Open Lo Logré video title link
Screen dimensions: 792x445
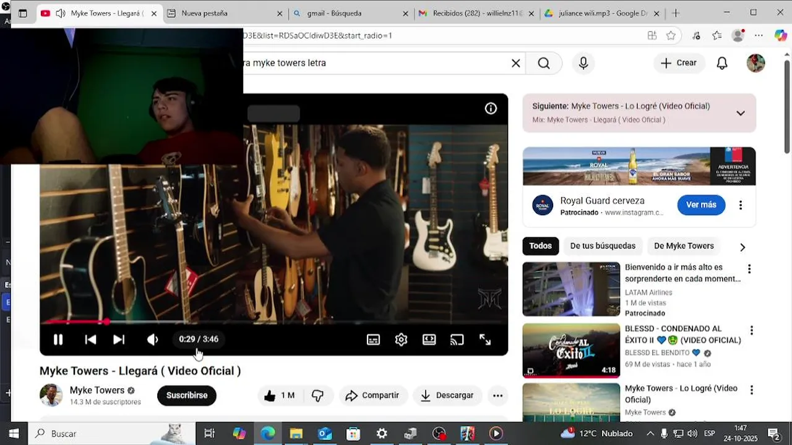(681, 394)
